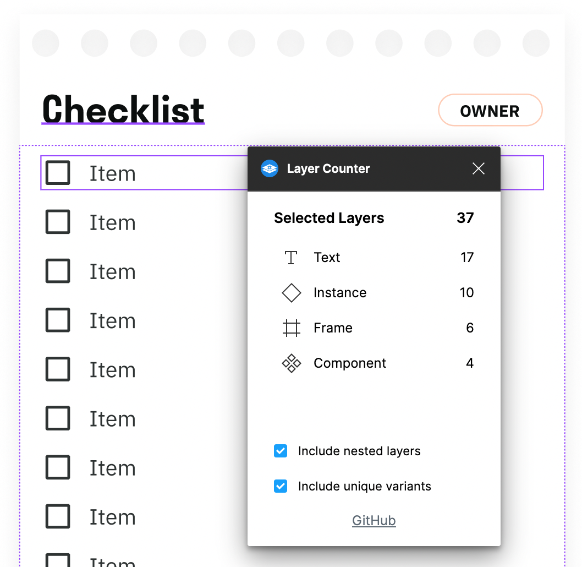Click the Selected Layers total count 37

465,218
